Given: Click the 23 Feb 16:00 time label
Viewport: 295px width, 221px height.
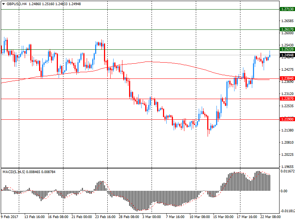Looking at the screenshot, I should [105, 217].
